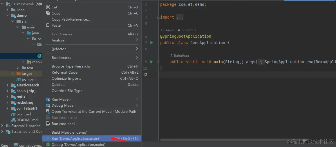Click the Copy icon in context menu
Screen dimensions: 336x147
(x=48, y=13)
